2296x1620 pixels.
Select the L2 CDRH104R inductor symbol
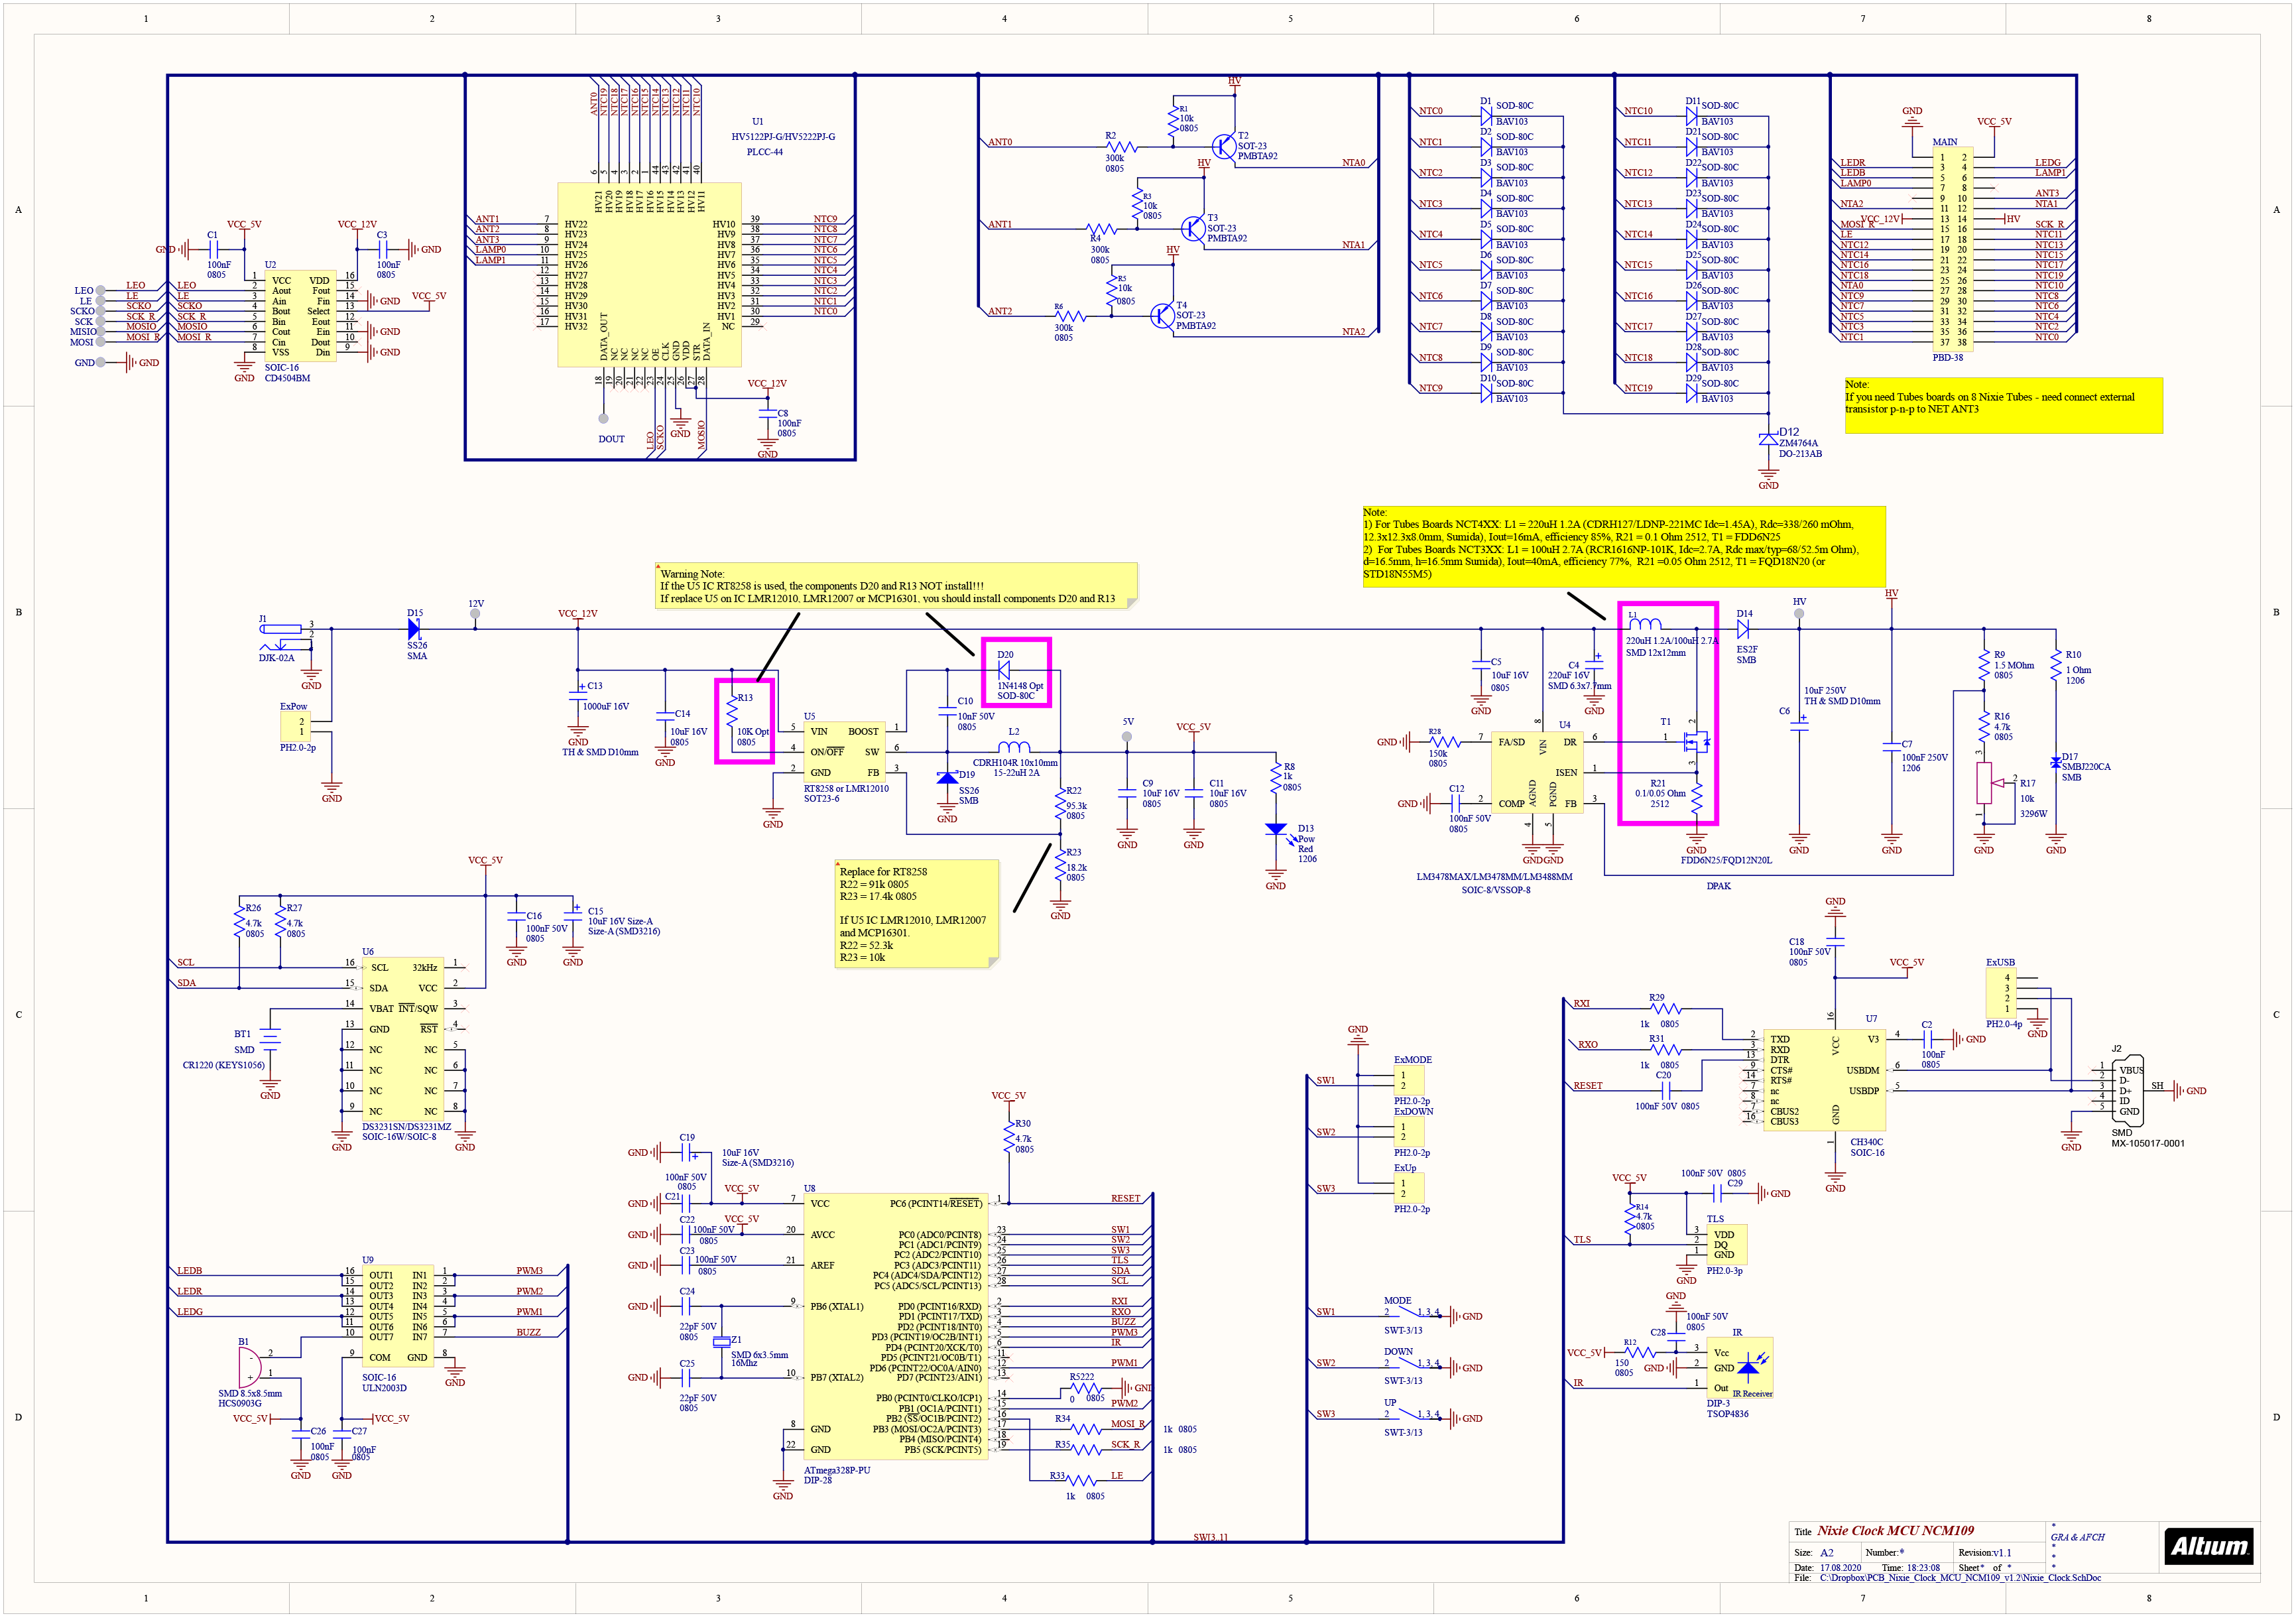(1014, 746)
